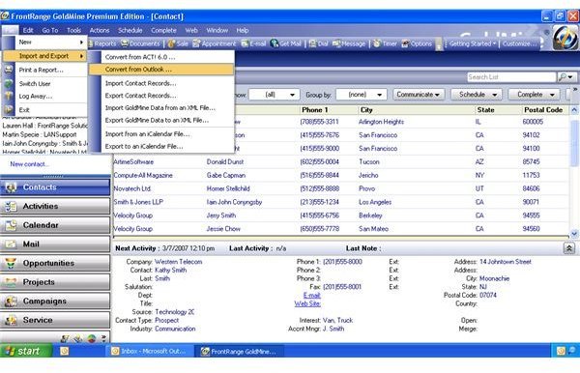Switch to Inbox - Microsoft Outlook taskbar item
Image resolution: width=580 pixels, height=373 pixels.
[x=151, y=351]
